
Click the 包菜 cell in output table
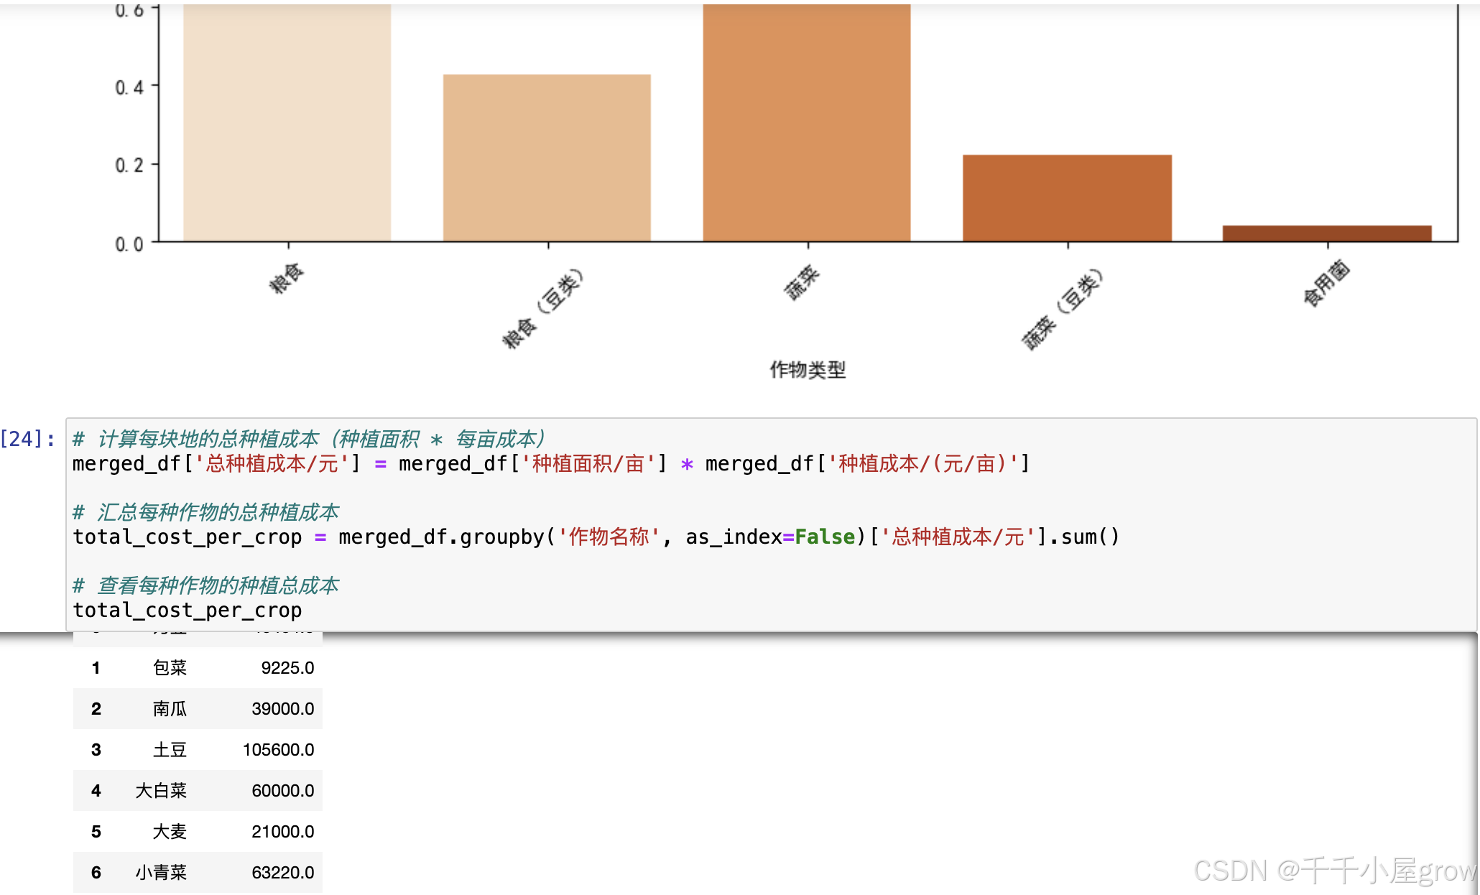click(170, 668)
